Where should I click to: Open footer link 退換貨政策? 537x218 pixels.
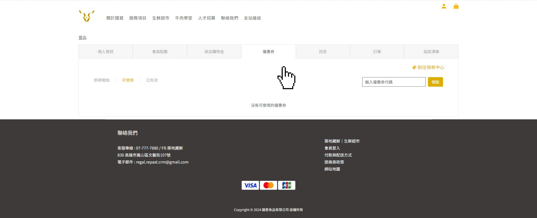click(x=334, y=162)
